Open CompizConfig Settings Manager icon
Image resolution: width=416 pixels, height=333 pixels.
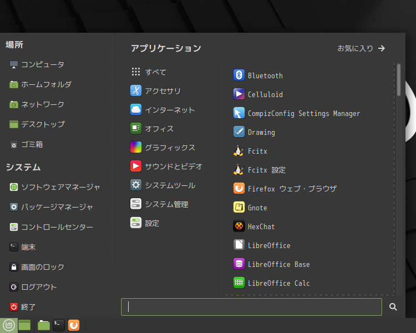coord(239,113)
